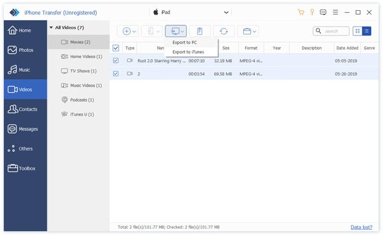Sort by the Description column header

pyautogui.click(x=311, y=48)
